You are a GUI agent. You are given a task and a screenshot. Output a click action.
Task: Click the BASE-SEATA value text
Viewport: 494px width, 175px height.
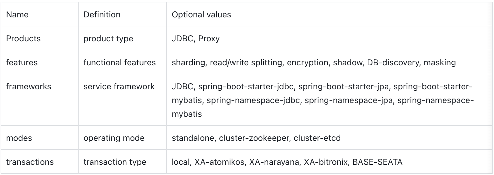[377, 162]
